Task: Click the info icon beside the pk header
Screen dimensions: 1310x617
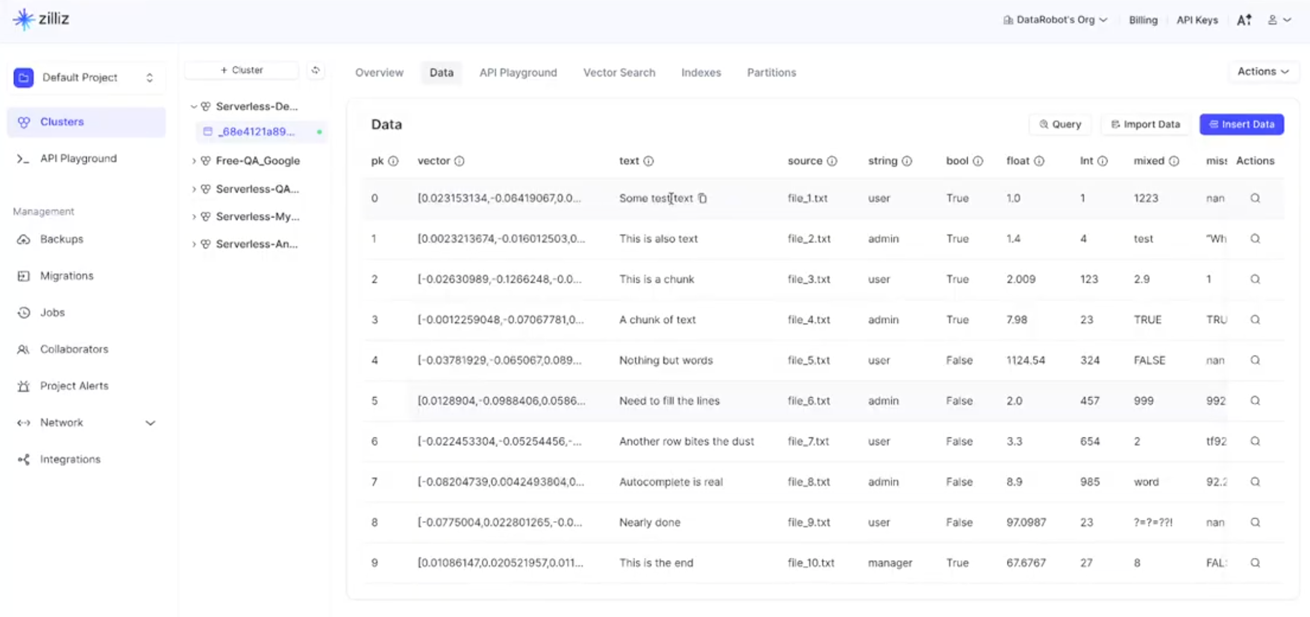Action: 393,161
